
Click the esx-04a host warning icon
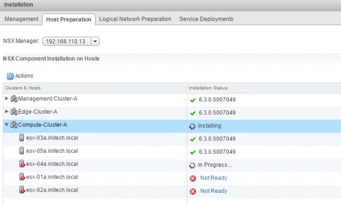pos(21,164)
